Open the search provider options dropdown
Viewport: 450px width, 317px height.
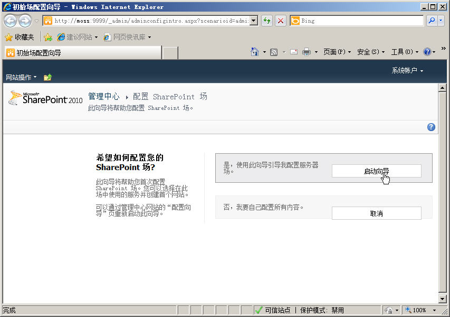pyautogui.click(x=441, y=21)
